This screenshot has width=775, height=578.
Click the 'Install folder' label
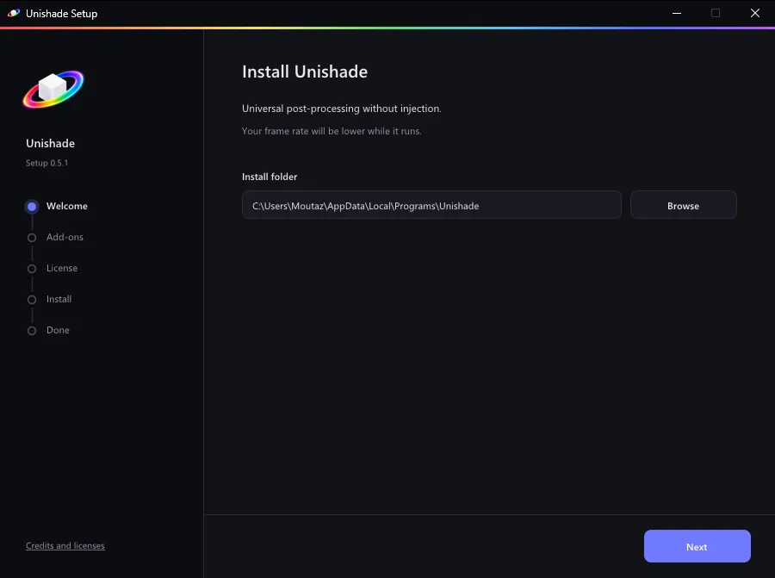click(x=270, y=177)
